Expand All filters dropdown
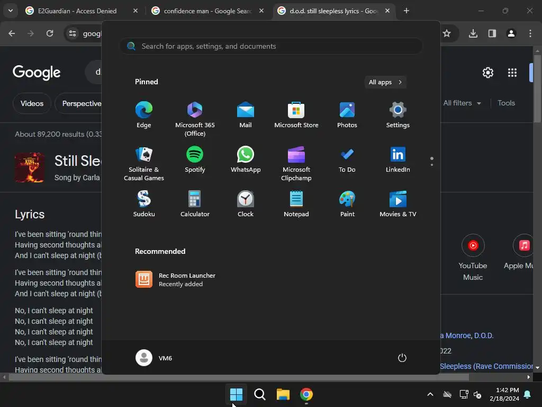 462,103
